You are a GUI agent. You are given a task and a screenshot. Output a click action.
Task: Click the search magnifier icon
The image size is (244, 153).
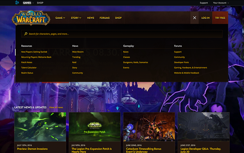click(26, 34)
